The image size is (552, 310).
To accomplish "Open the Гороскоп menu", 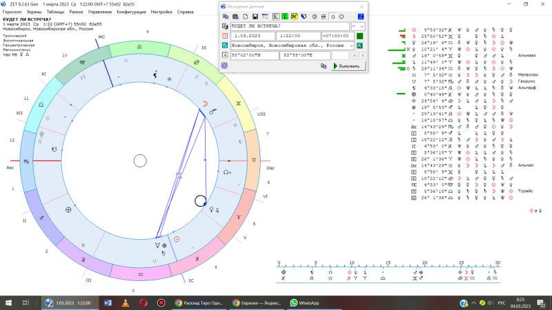I will tap(10, 12).
